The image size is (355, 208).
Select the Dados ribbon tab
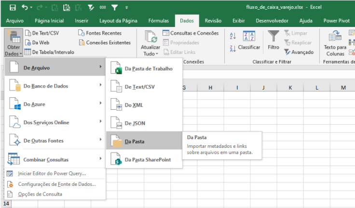[187, 21]
